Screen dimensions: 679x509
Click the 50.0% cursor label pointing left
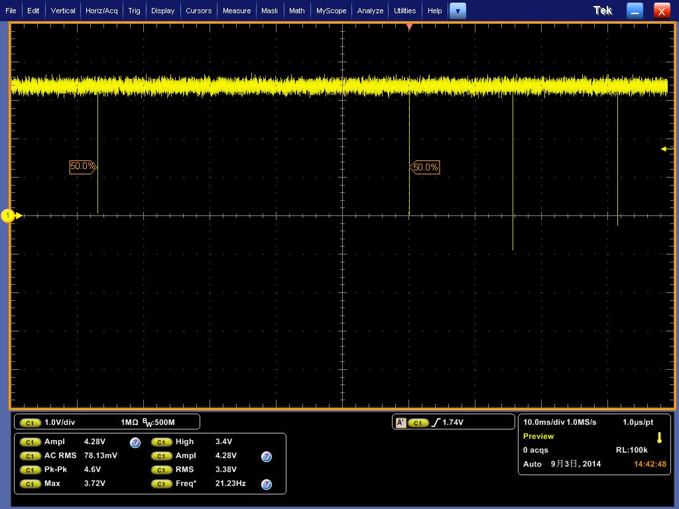click(x=425, y=168)
